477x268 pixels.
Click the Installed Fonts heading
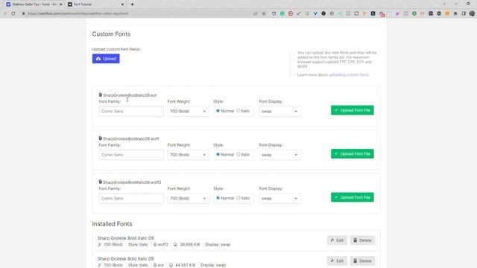click(112, 224)
